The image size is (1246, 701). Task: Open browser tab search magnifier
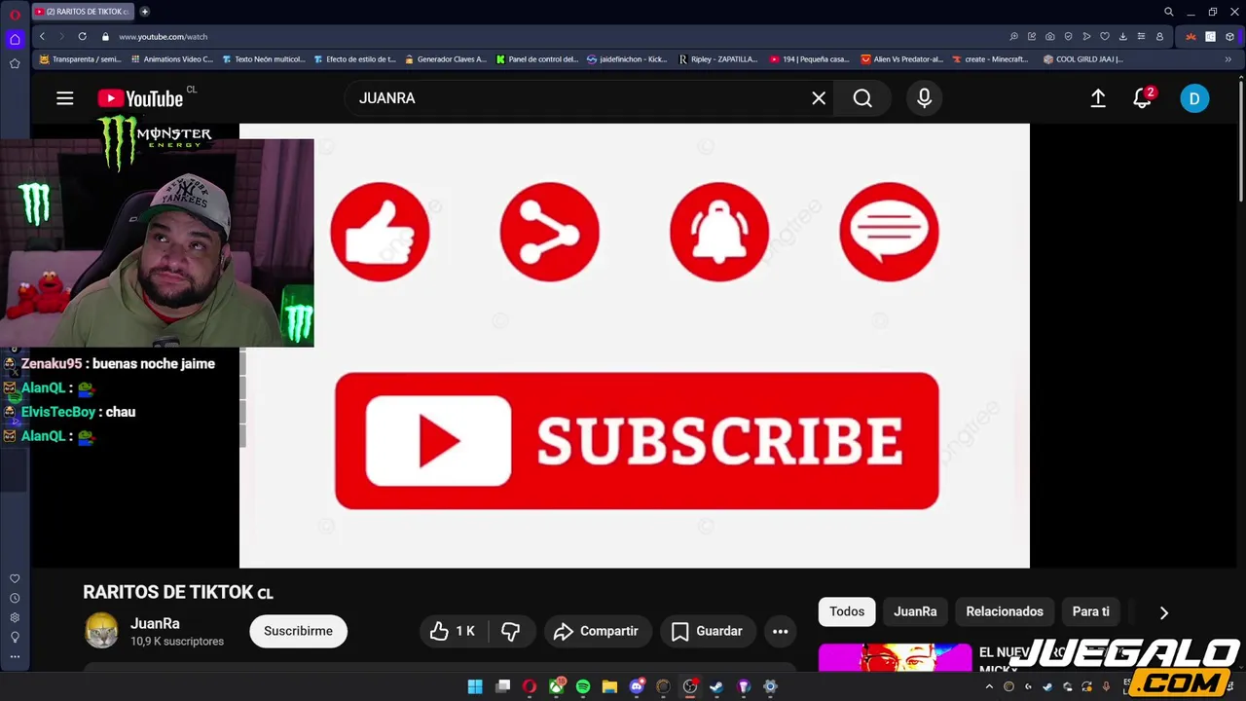[x=1168, y=12]
